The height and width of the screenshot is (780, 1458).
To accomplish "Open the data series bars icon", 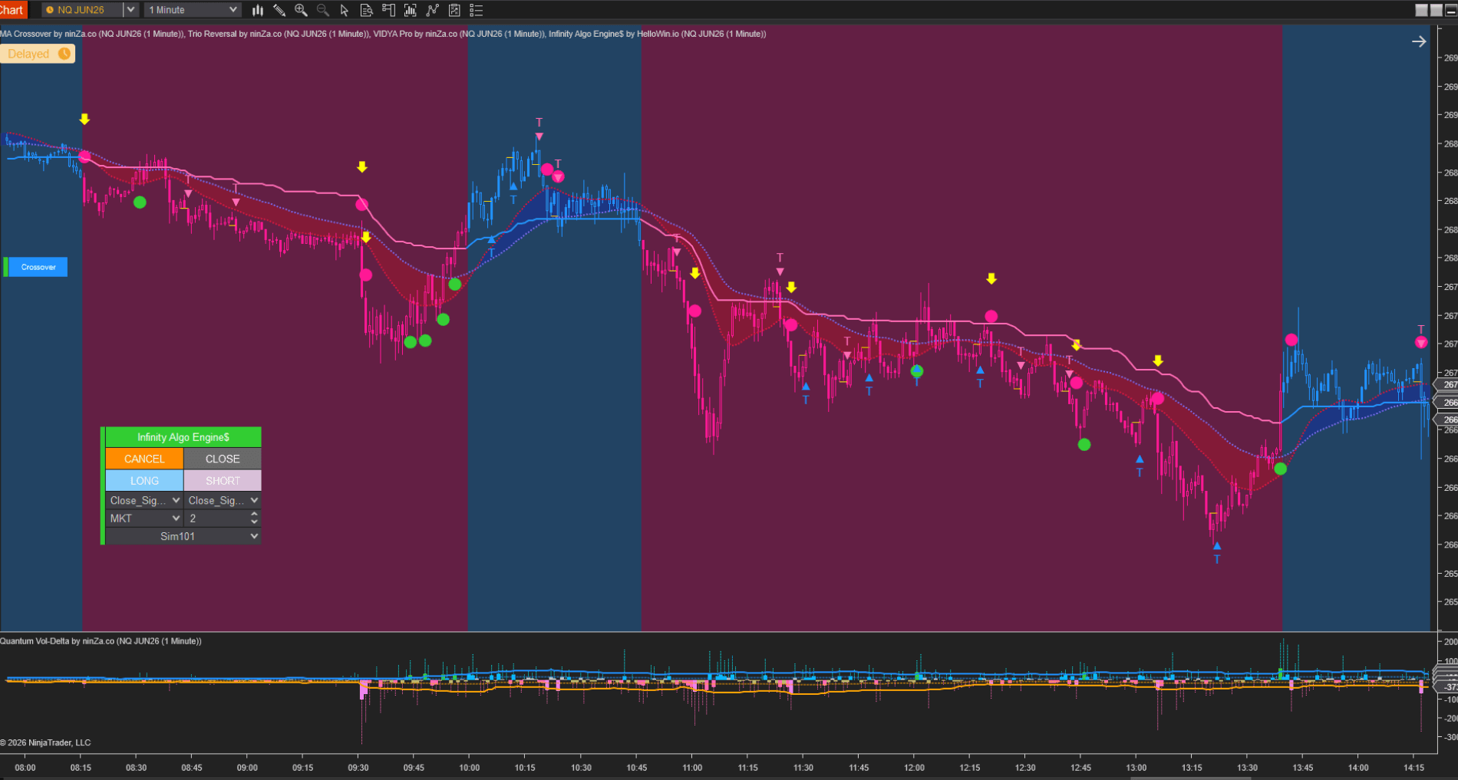I will [x=411, y=10].
